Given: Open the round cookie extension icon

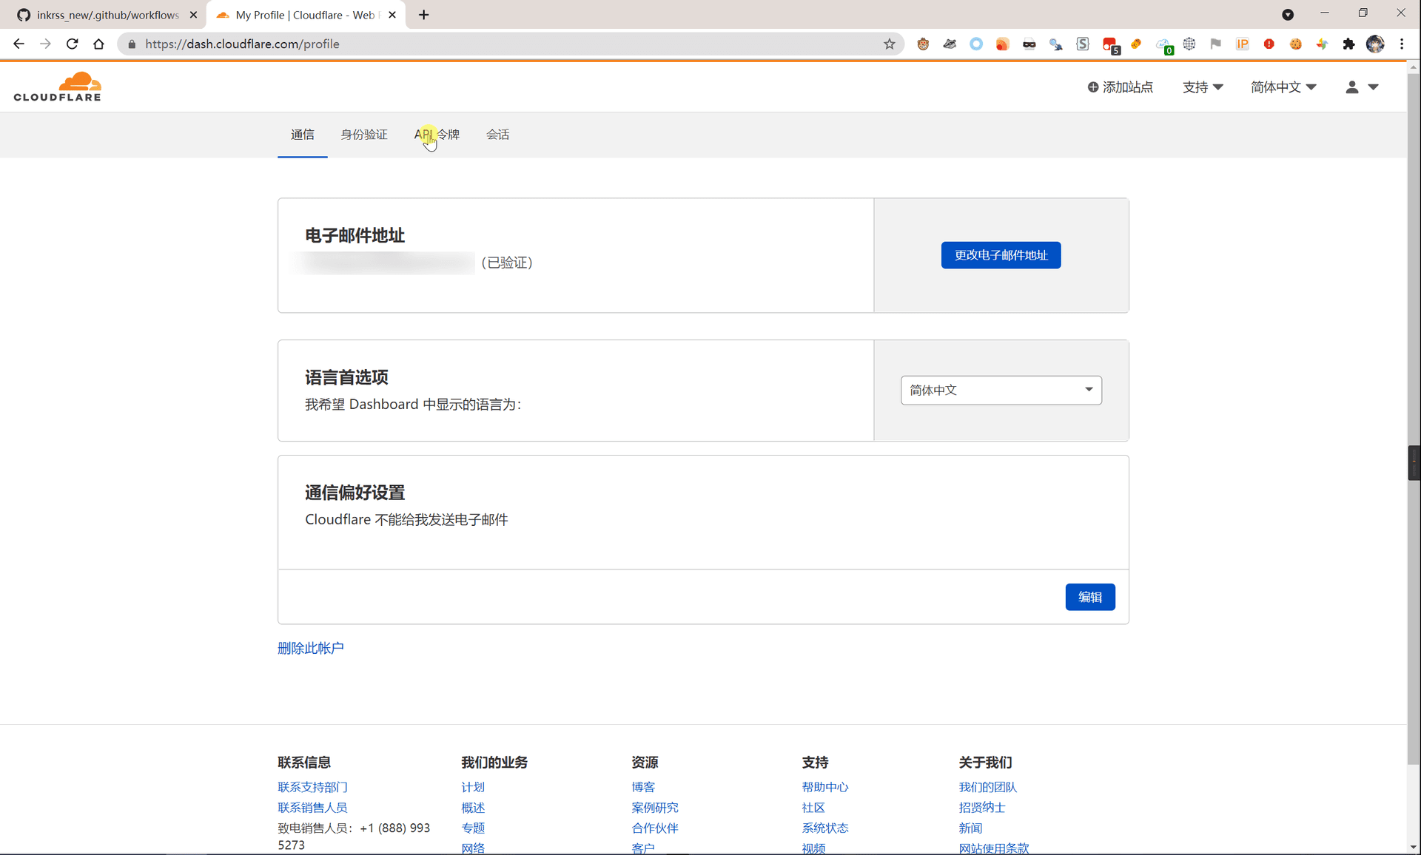Looking at the screenshot, I should click(1296, 44).
